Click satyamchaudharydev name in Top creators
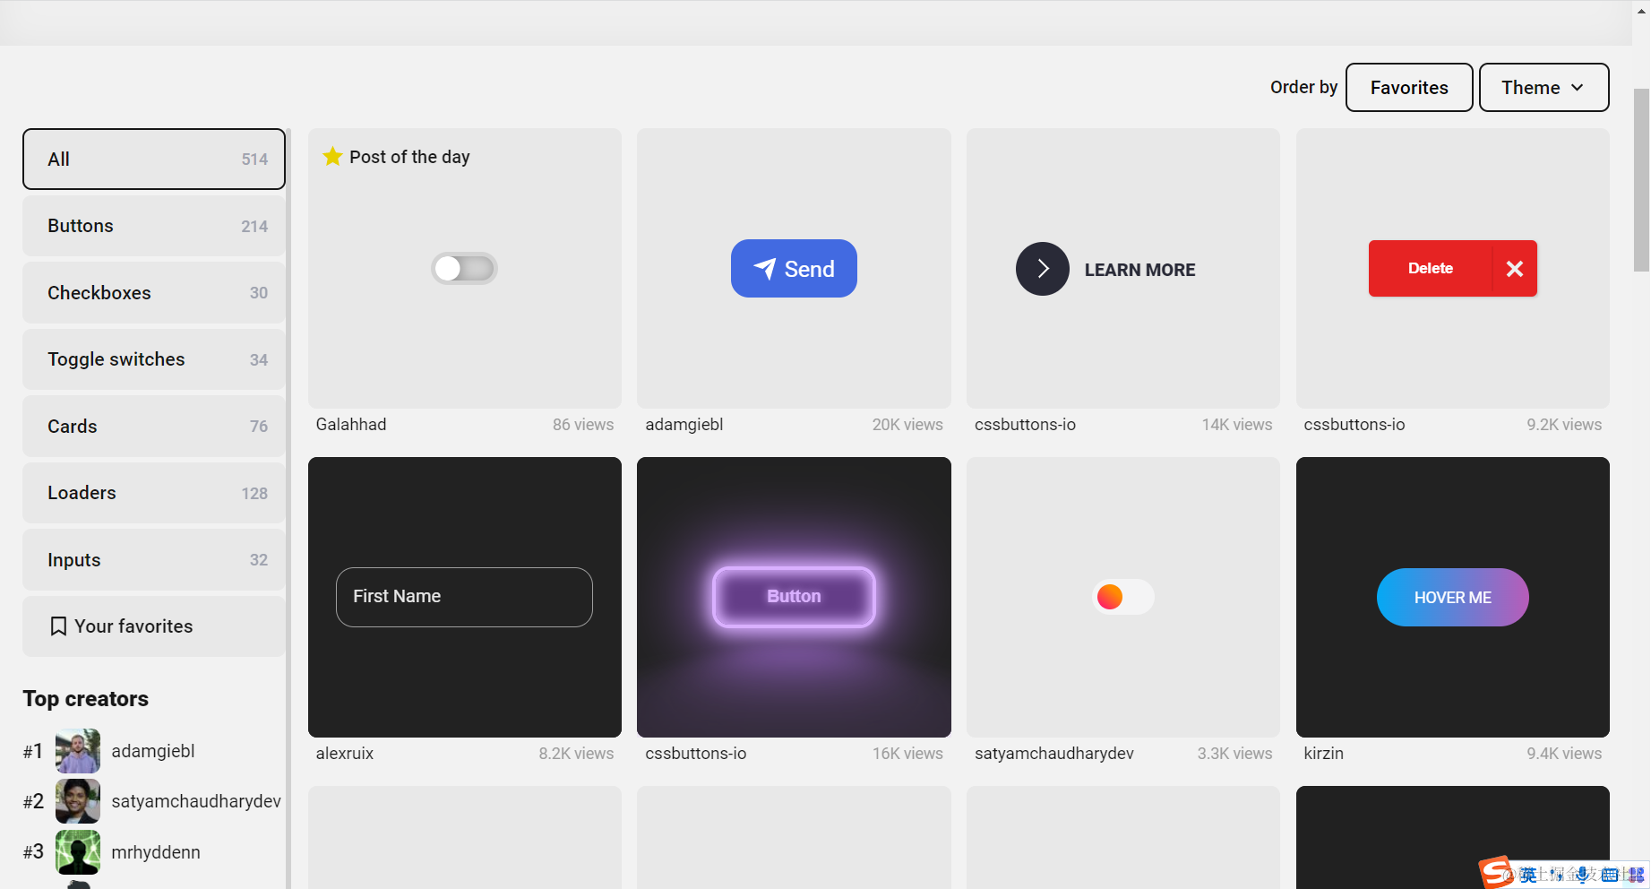 (x=196, y=801)
